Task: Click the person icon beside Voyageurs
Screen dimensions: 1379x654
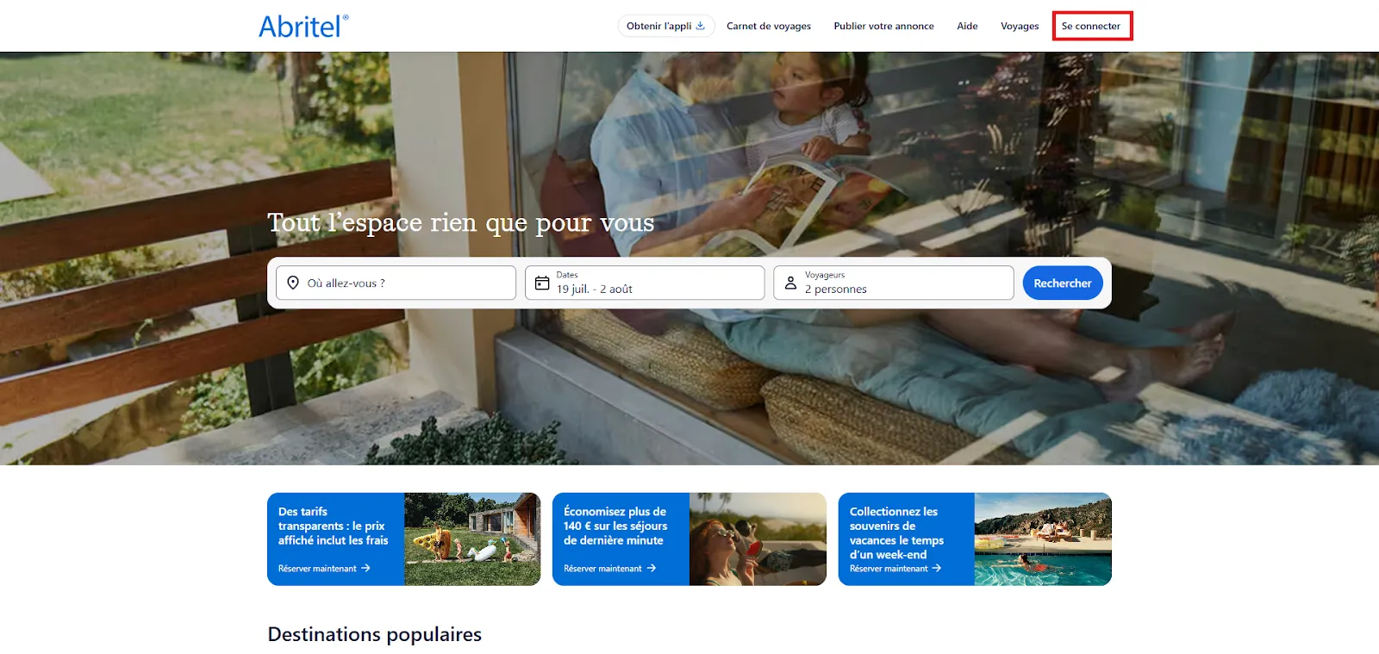Action: click(790, 283)
